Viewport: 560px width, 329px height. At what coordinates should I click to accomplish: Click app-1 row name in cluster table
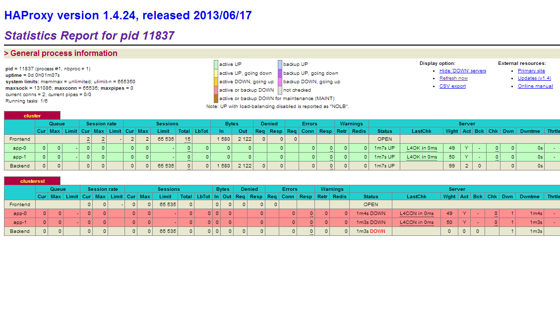coord(20,157)
